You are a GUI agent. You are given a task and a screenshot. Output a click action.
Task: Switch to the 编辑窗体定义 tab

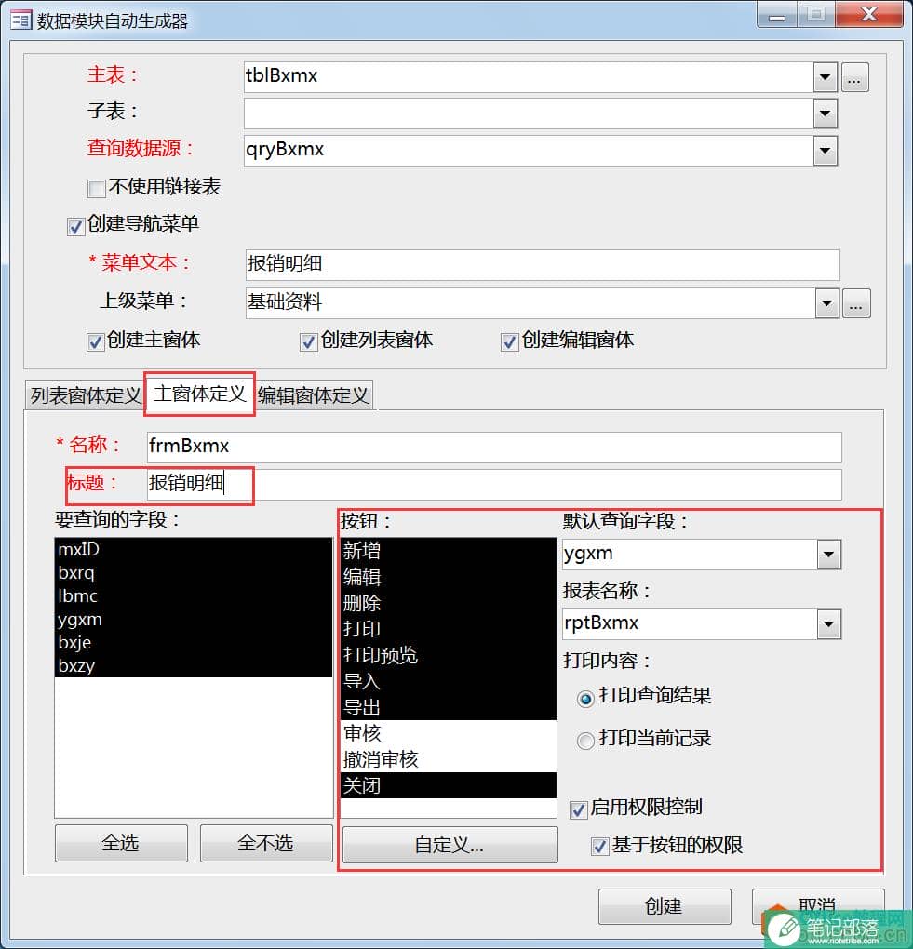pos(313,395)
